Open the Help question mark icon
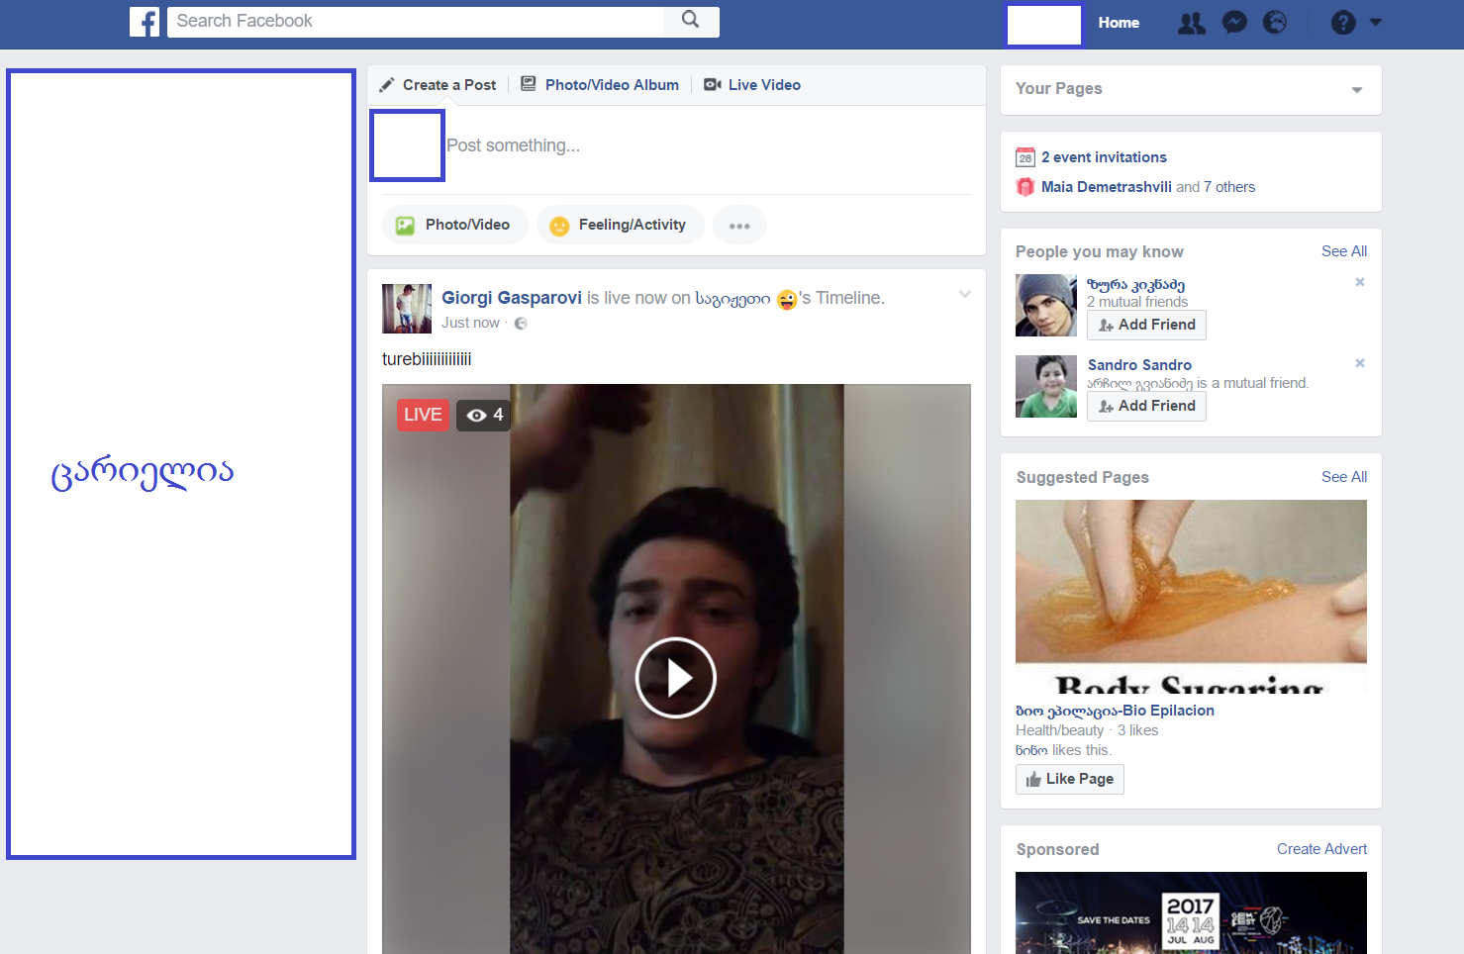Screen dimensions: 1464x954 pyautogui.click(x=1343, y=23)
